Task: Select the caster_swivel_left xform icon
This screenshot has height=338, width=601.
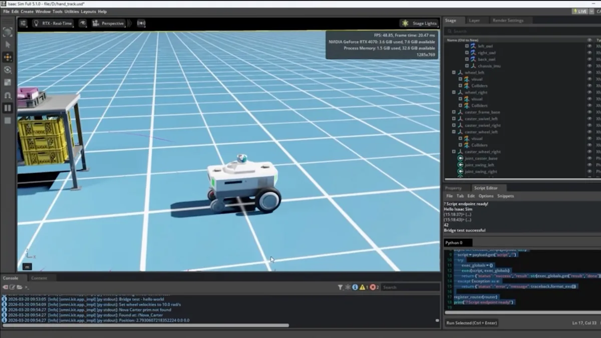Action: pyautogui.click(x=460, y=119)
